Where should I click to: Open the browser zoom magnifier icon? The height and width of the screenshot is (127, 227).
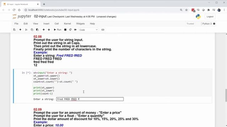tap(181, 10)
